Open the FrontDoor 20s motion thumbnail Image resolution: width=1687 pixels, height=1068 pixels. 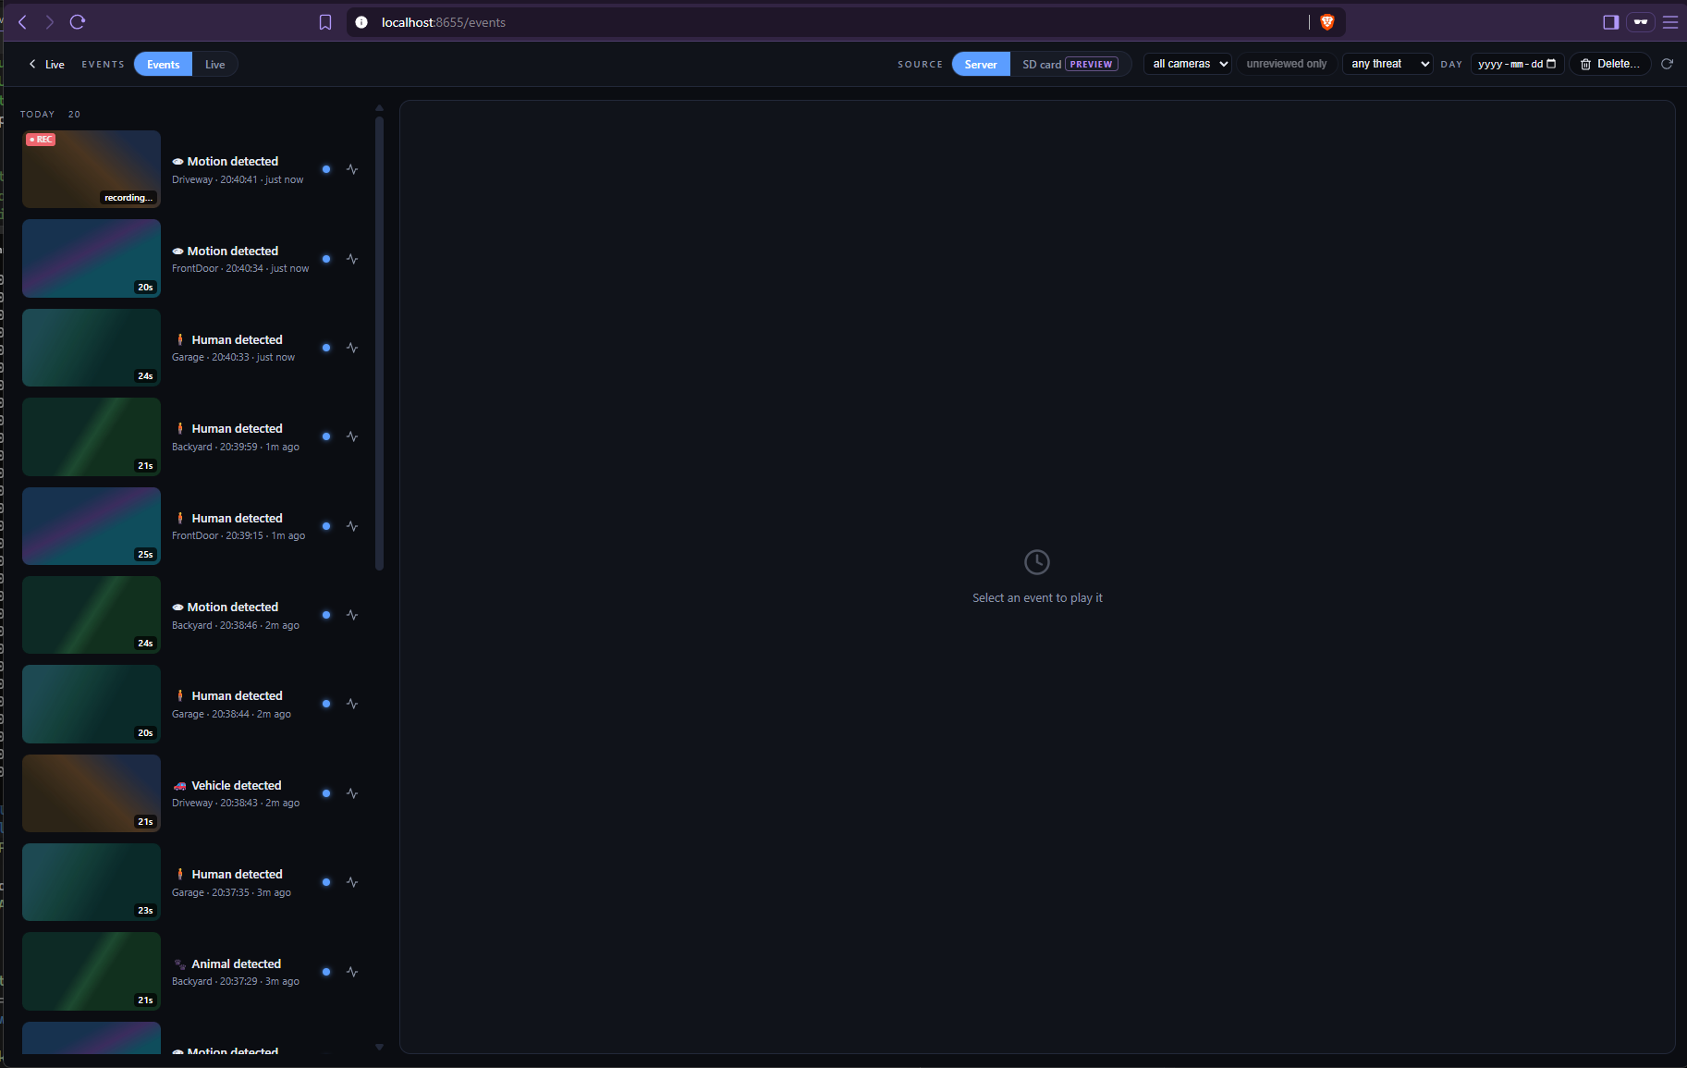click(92, 259)
